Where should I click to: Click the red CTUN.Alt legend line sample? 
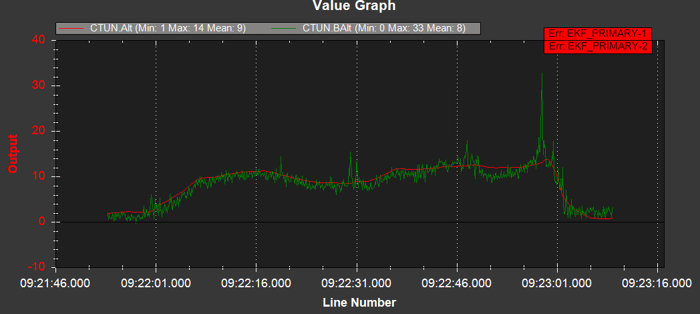[x=71, y=28]
